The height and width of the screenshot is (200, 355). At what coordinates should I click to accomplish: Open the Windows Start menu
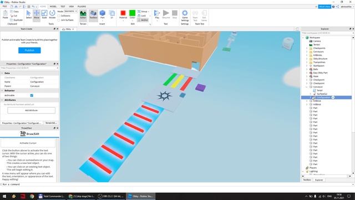click(x=4, y=196)
